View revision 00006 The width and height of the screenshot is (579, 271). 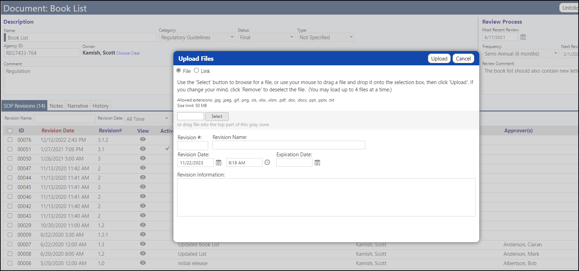(142, 263)
